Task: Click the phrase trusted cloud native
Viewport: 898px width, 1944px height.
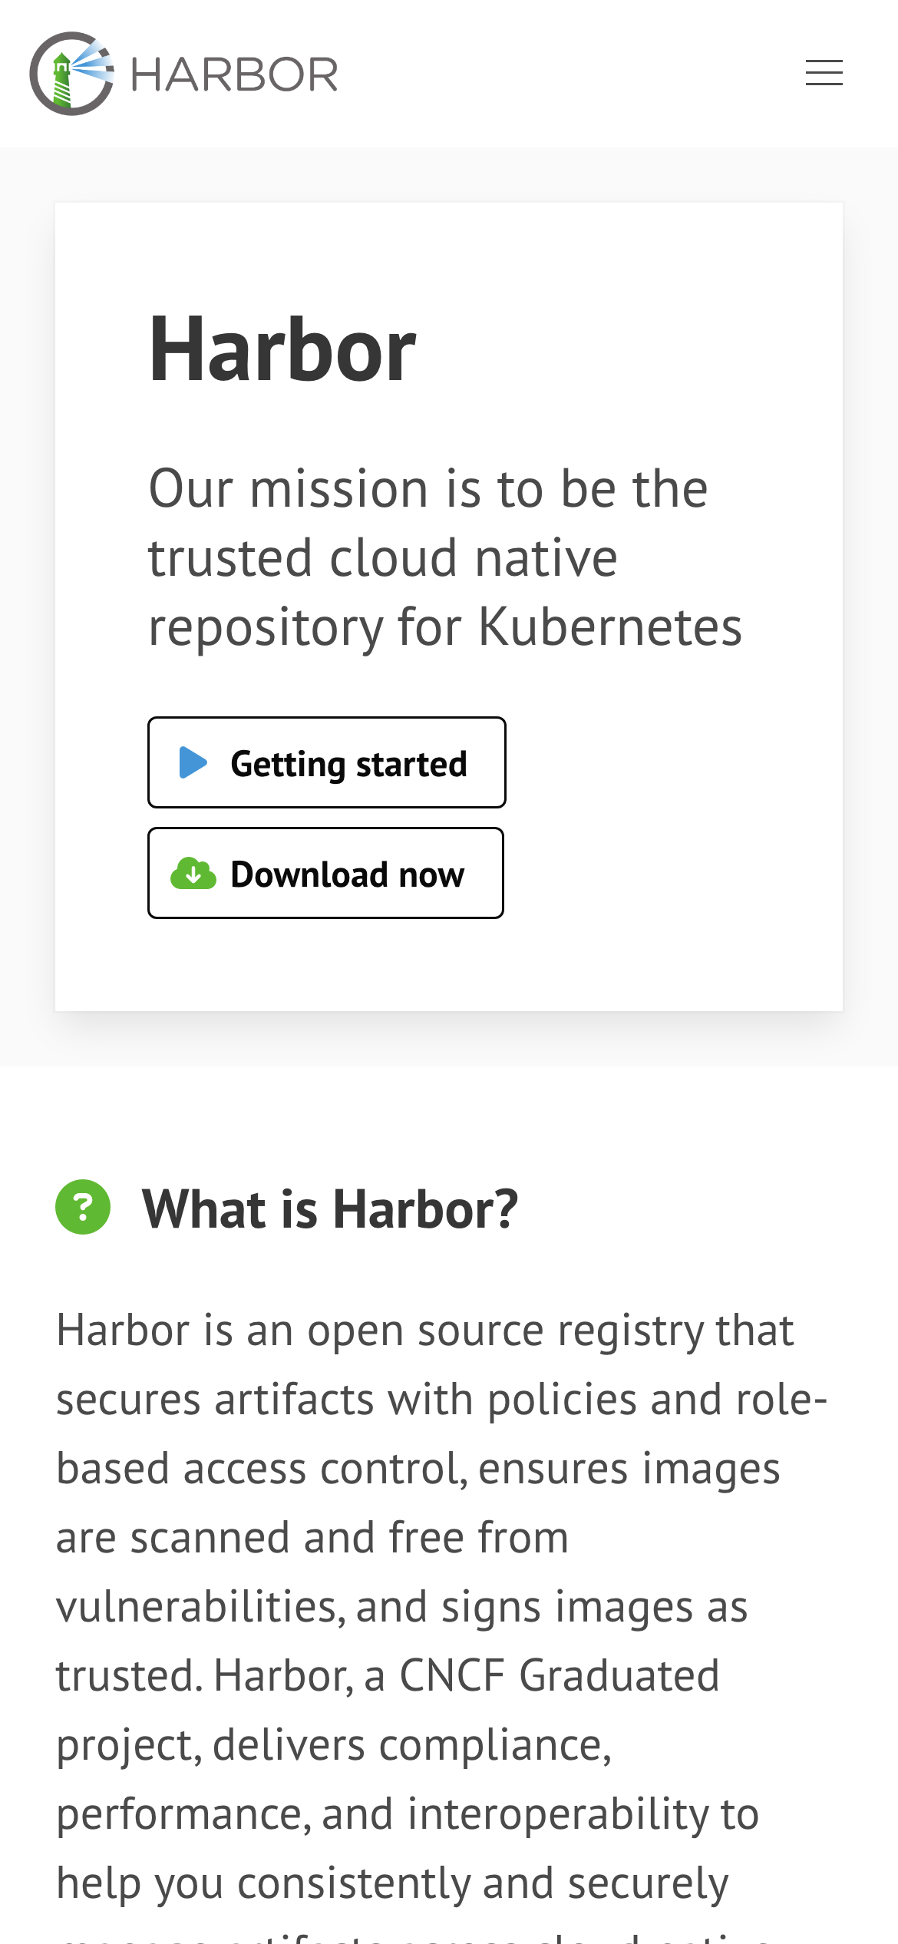Action: click(x=382, y=558)
